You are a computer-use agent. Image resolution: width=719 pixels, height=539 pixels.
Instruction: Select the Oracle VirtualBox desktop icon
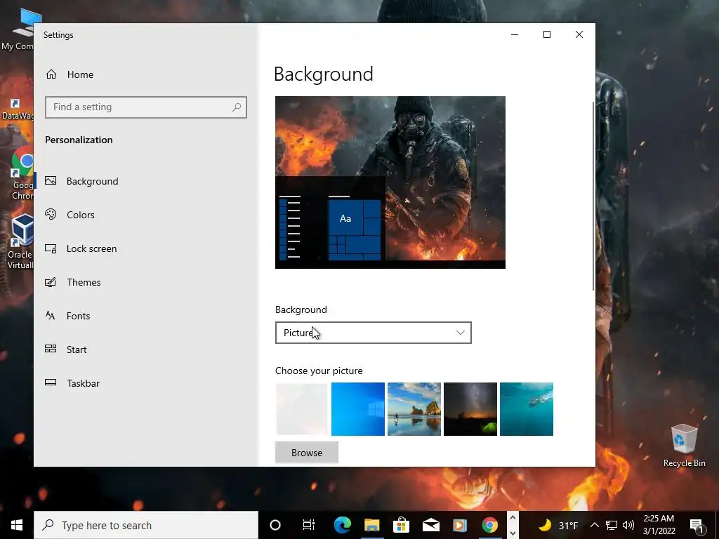tap(19, 242)
